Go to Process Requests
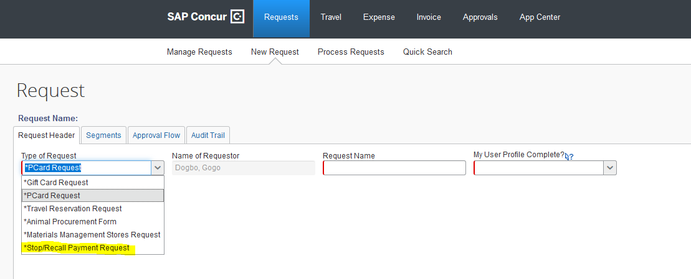The height and width of the screenshot is (279, 691). click(351, 52)
